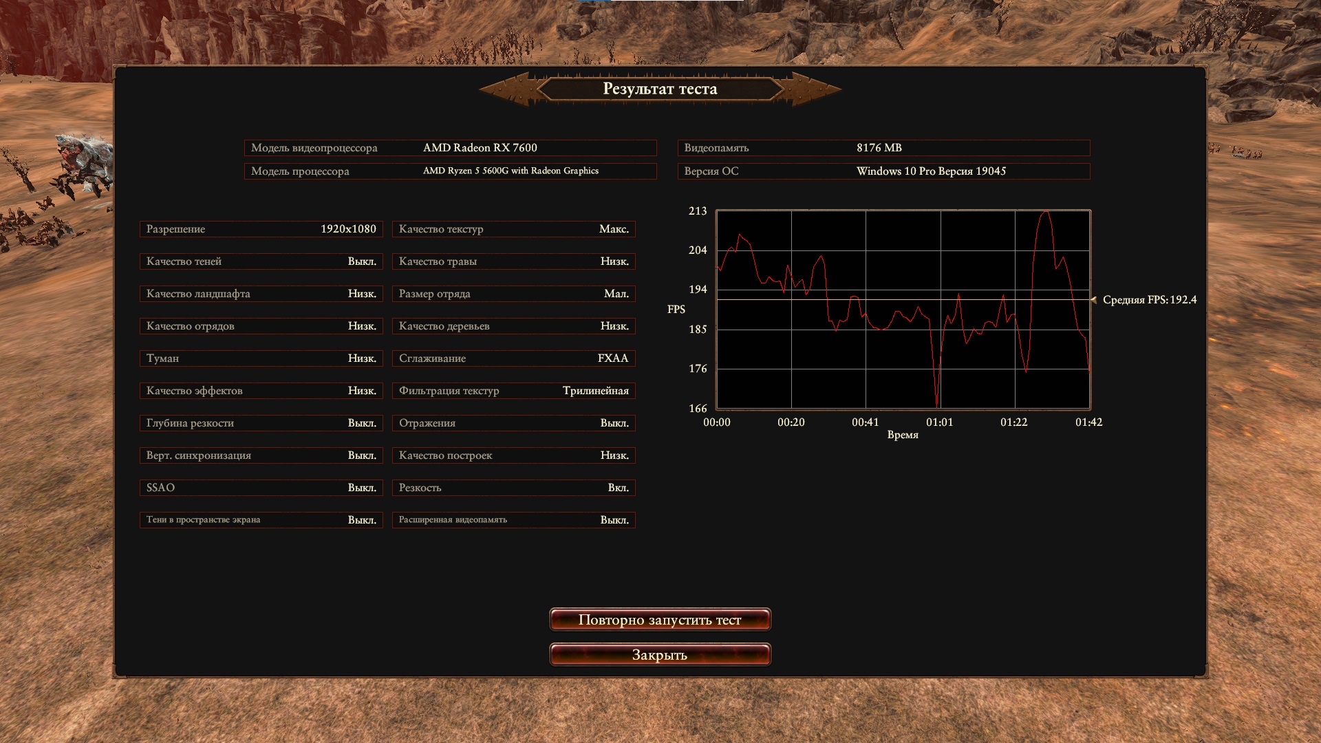Image resolution: width=1321 pixels, height=743 pixels.
Task: Click the 'Результат теста' title banner
Action: pos(660,89)
